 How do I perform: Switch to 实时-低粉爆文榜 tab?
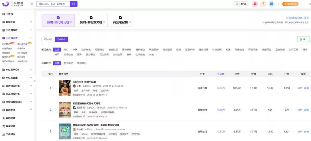[91, 20]
